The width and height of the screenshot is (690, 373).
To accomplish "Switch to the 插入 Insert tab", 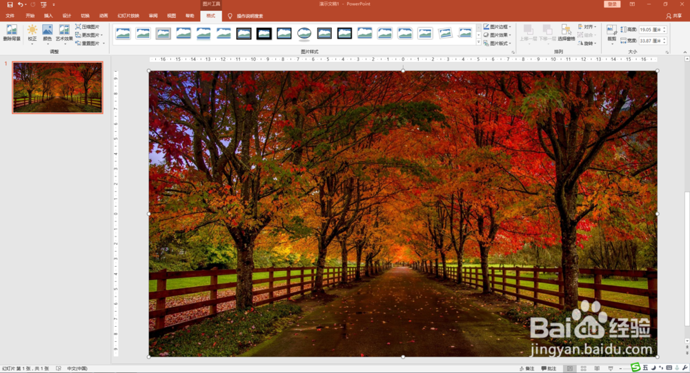I will click(48, 16).
